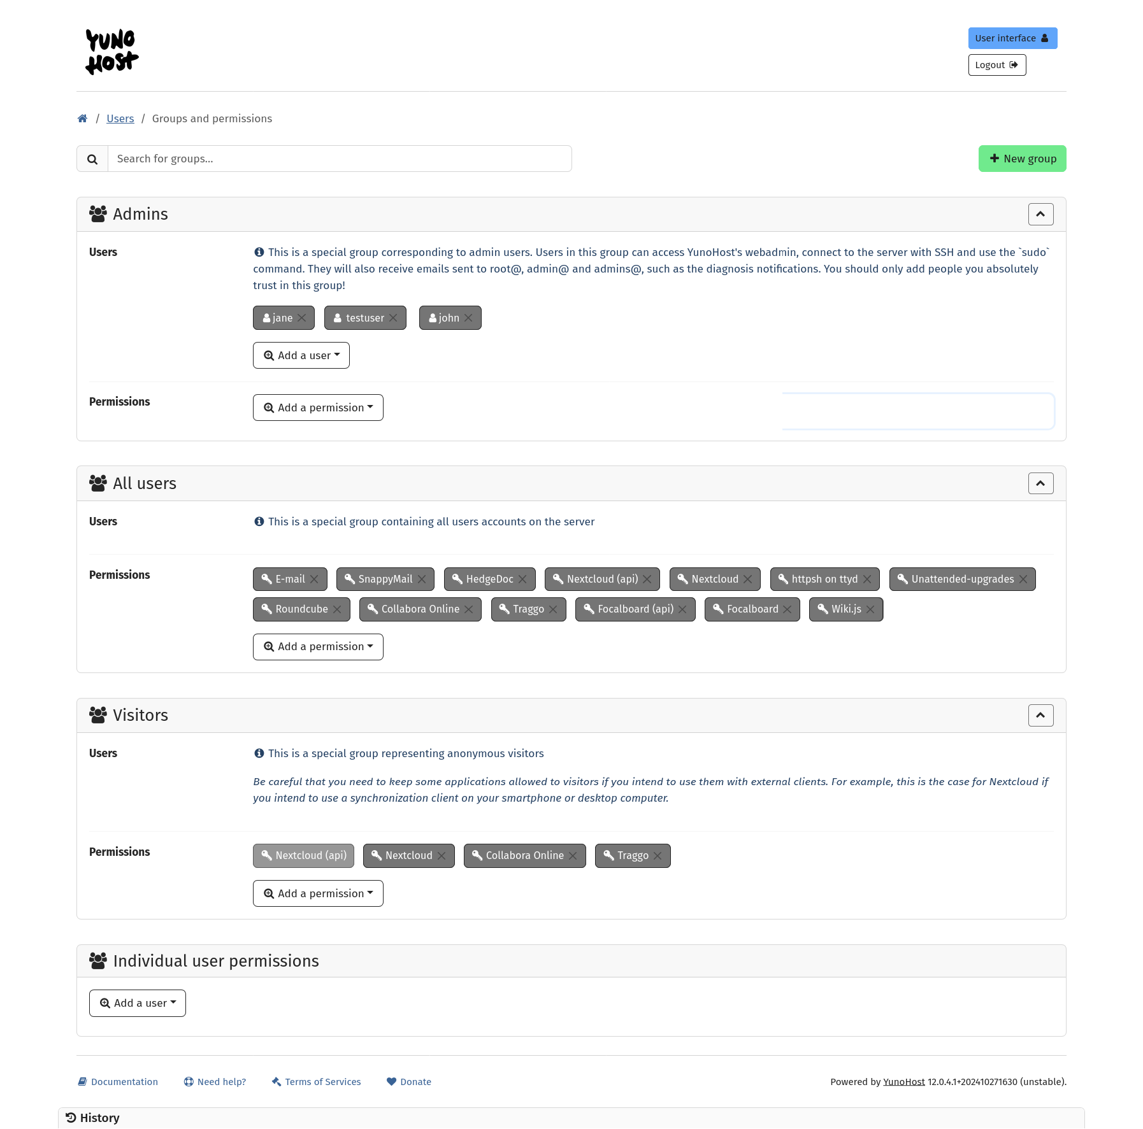Remove E-mail permission from All users

point(314,579)
